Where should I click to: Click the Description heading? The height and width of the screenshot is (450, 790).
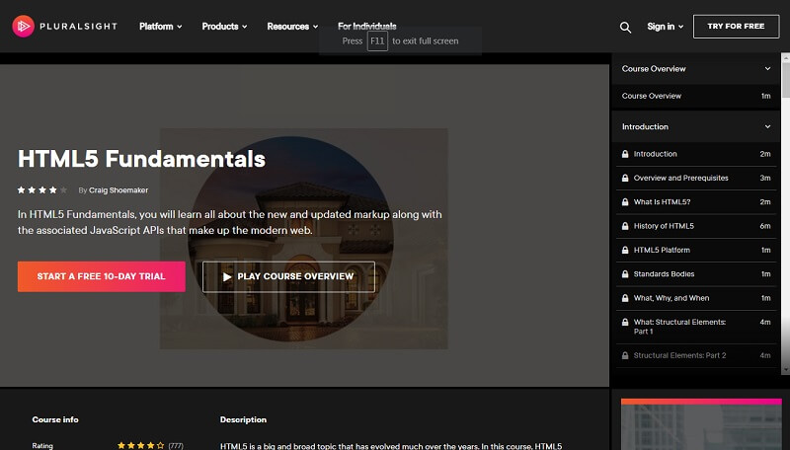click(x=243, y=419)
